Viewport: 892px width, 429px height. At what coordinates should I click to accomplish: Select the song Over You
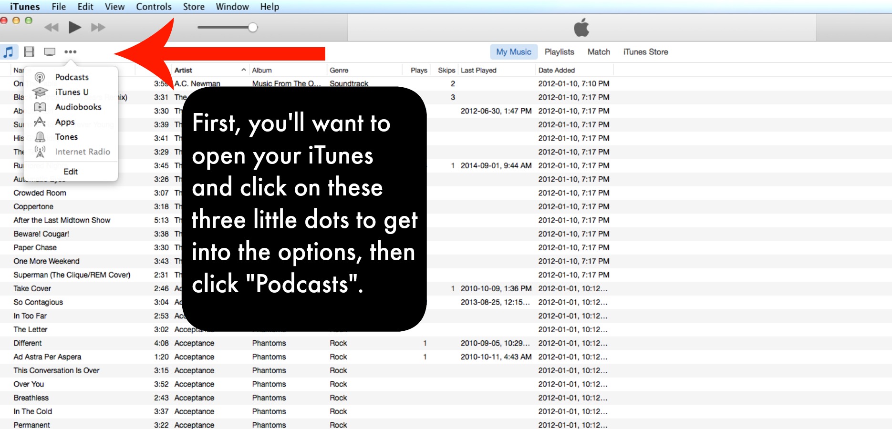tap(29, 384)
